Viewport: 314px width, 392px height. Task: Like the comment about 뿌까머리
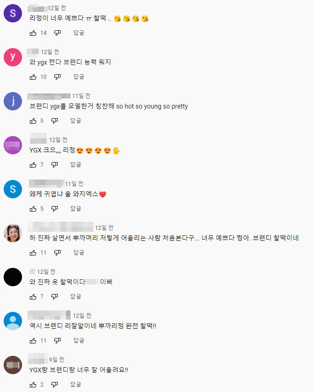pyautogui.click(x=33, y=253)
